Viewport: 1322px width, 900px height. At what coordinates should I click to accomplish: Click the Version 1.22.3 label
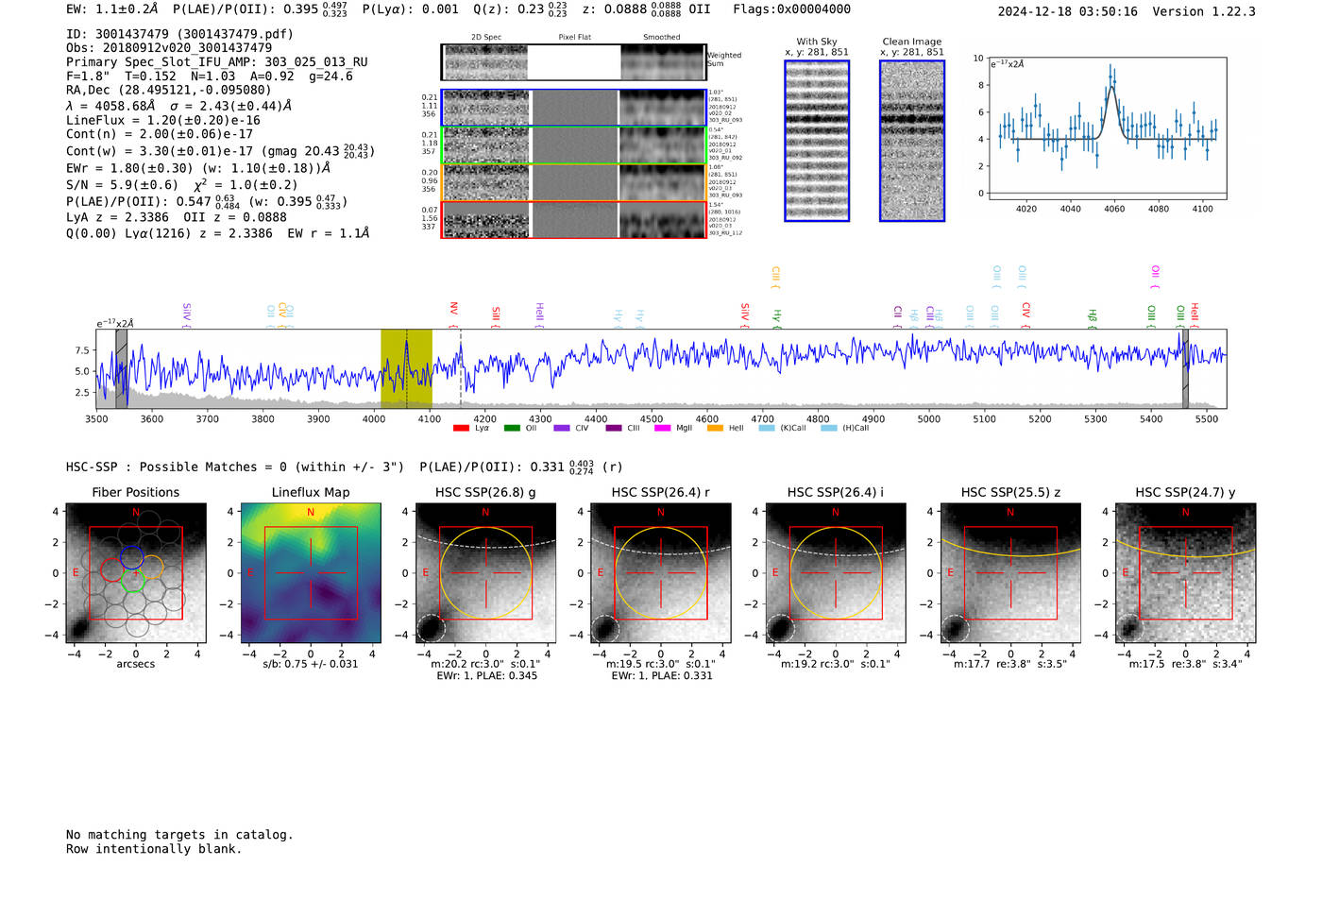coord(1205,12)
